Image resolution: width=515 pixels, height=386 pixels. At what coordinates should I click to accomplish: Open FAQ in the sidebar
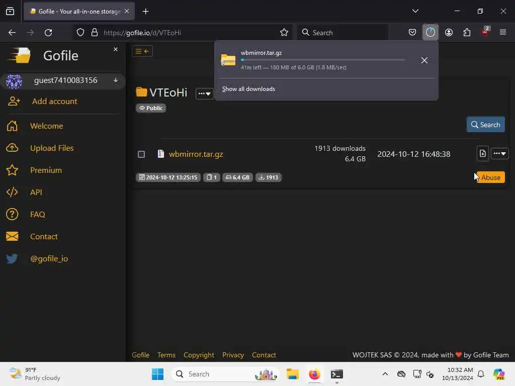pos(37,214)
